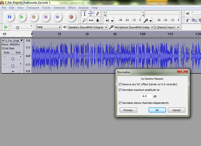The height and width of the screenshot is (146, 201).
Task: Select the Multi-tool asterisk icon
Action: (98, 20)
